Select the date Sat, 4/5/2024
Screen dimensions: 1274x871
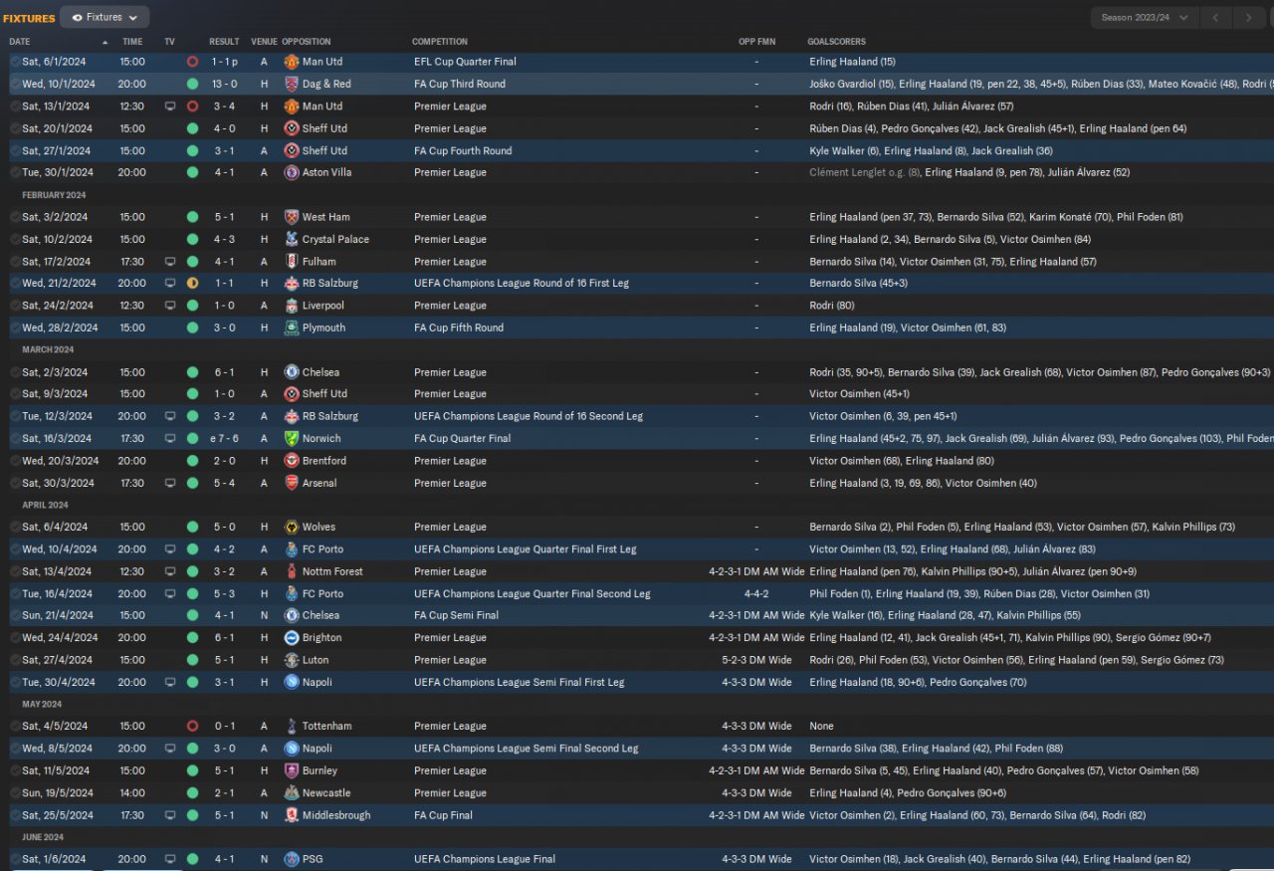pos(54,726)
